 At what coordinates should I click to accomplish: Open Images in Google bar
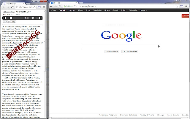[72, 10]
